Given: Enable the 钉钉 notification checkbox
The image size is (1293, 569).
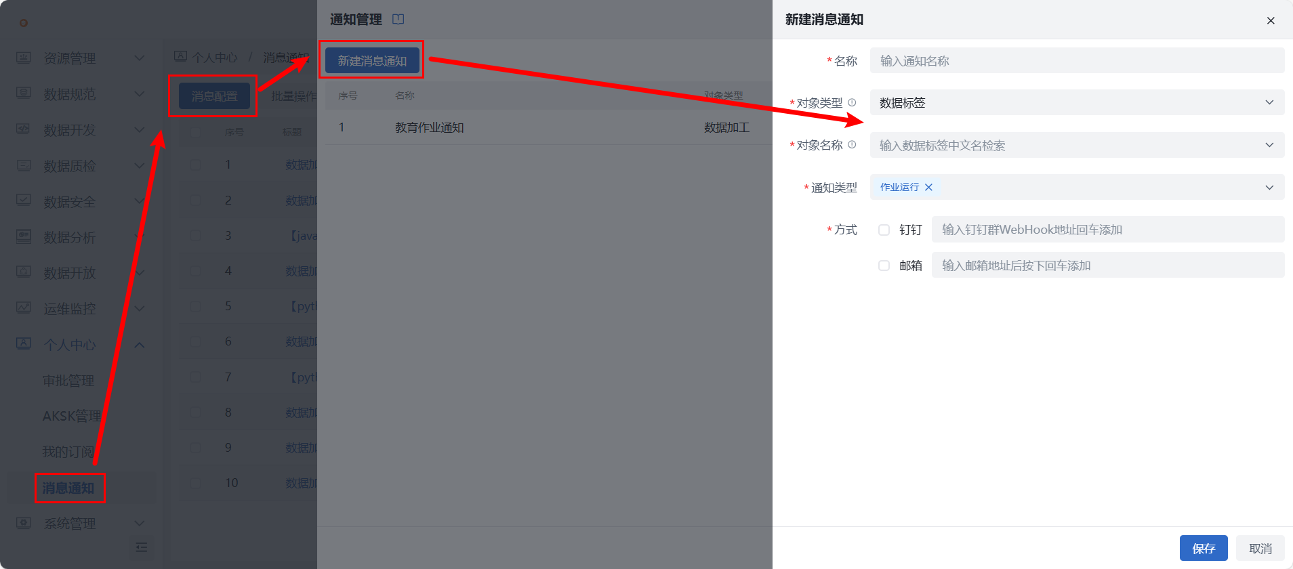Looking at the screenshot, I should pyautogui.click(x=884, y=230).
